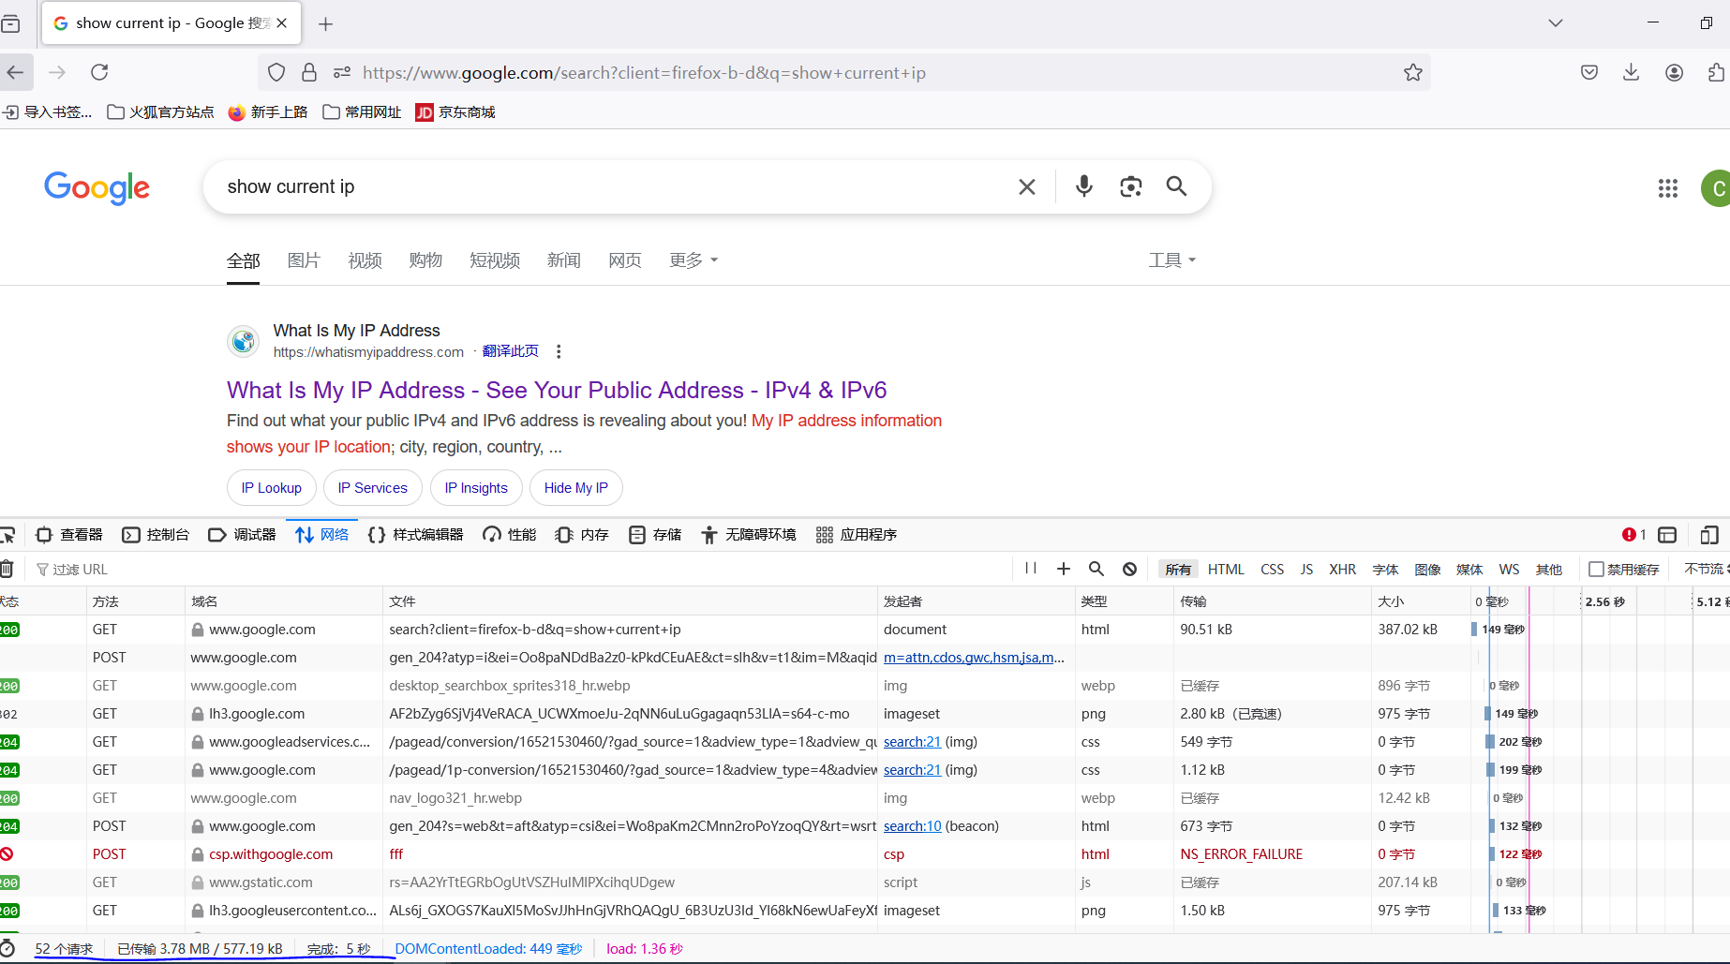Reload the page with the refresh icon
Screen dimensions: 1730x964
99,72
